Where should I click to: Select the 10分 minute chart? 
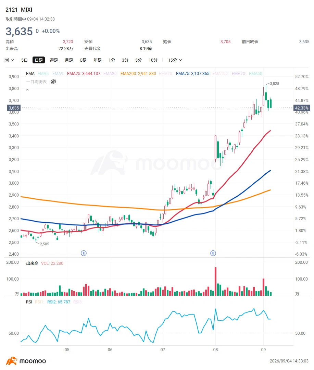coord(153,60)
